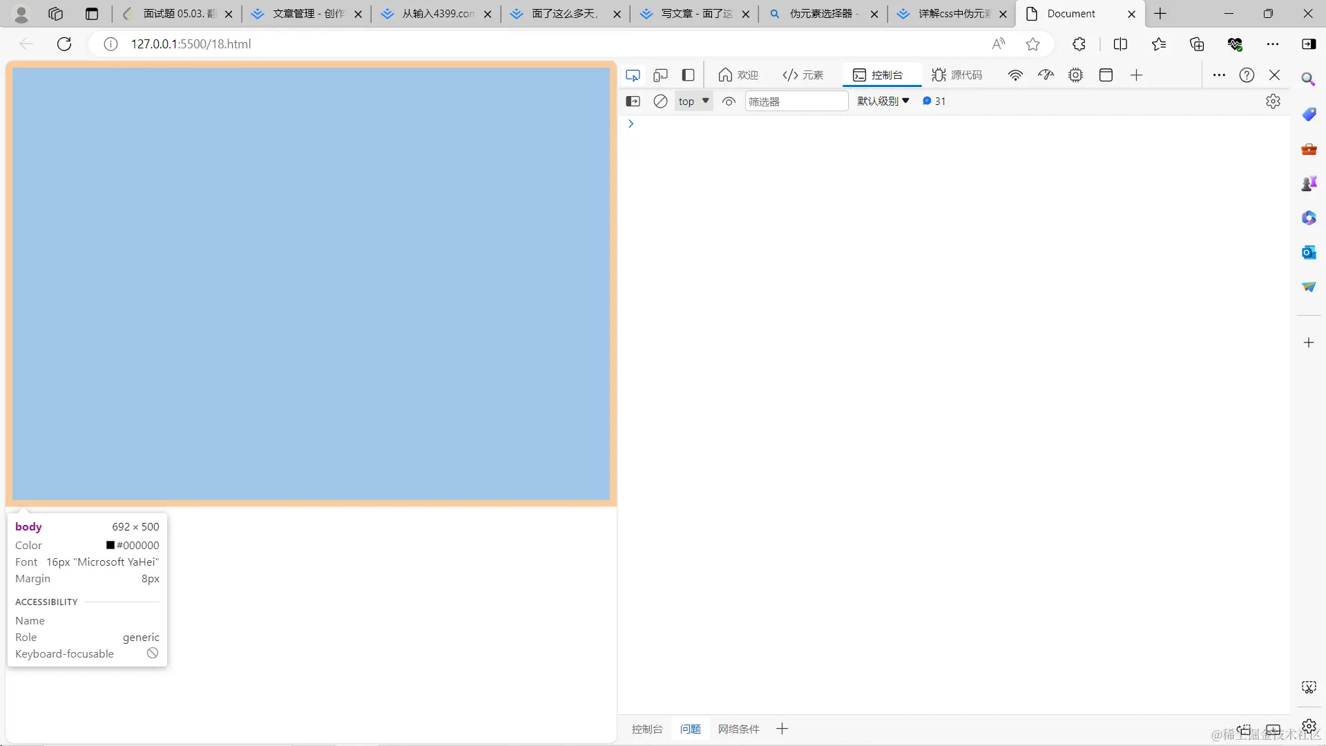Expand the 默认级别 log level dropdown
Viewport: 1326px width, 746px height.
pos(883,102)
